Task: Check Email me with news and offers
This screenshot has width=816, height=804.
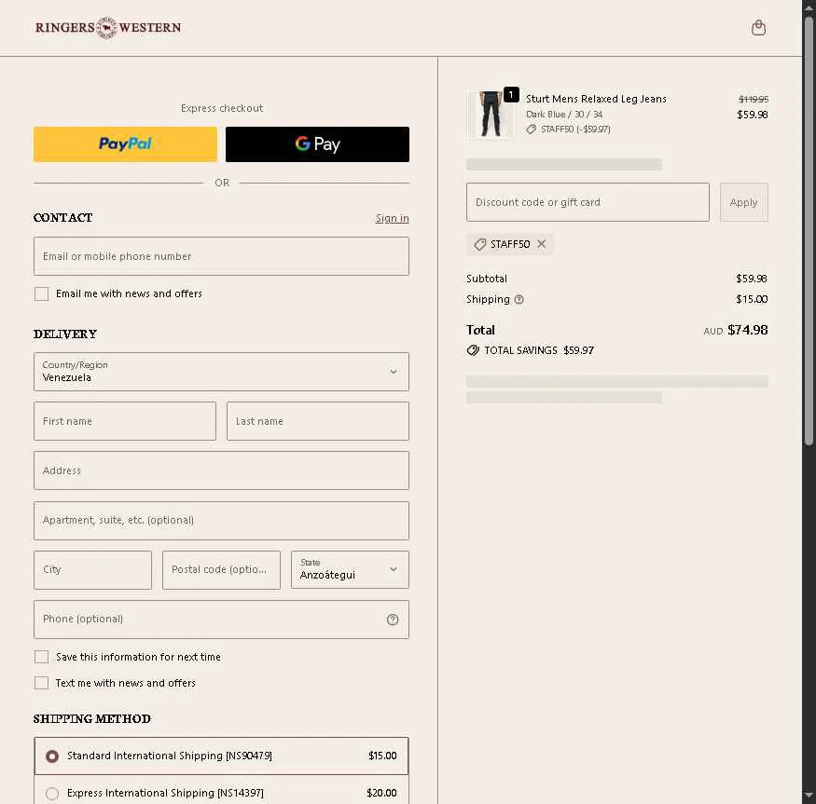Action: point(42,293)
